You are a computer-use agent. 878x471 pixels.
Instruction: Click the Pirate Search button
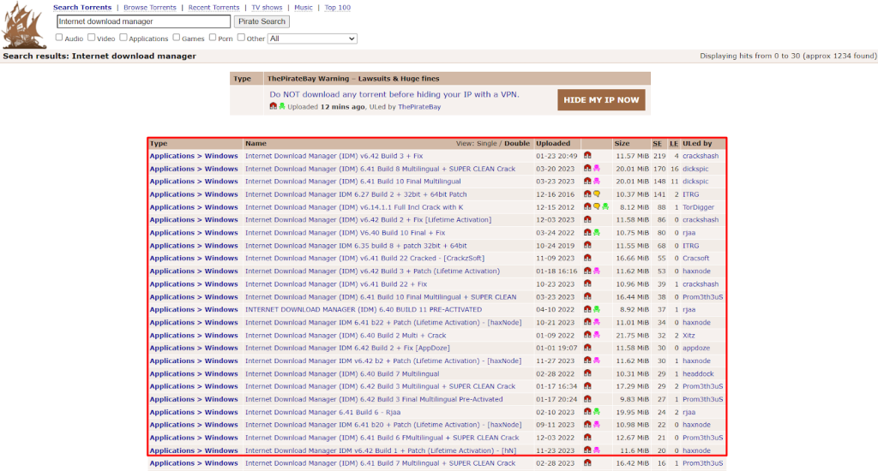(262, 21)
